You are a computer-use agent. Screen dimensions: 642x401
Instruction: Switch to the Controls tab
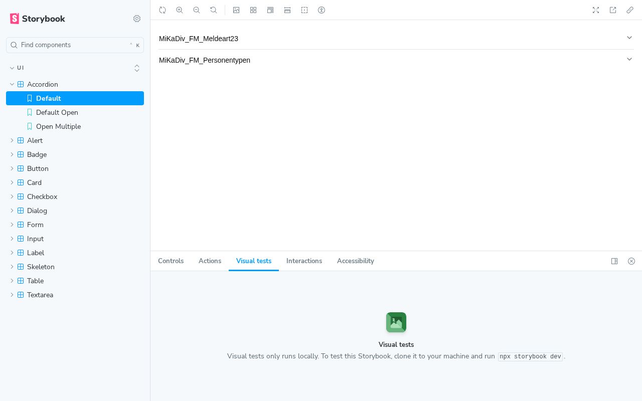171,261
